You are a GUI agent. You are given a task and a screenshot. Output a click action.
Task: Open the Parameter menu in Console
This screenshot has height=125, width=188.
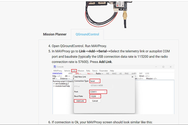[x=104, y=71]
